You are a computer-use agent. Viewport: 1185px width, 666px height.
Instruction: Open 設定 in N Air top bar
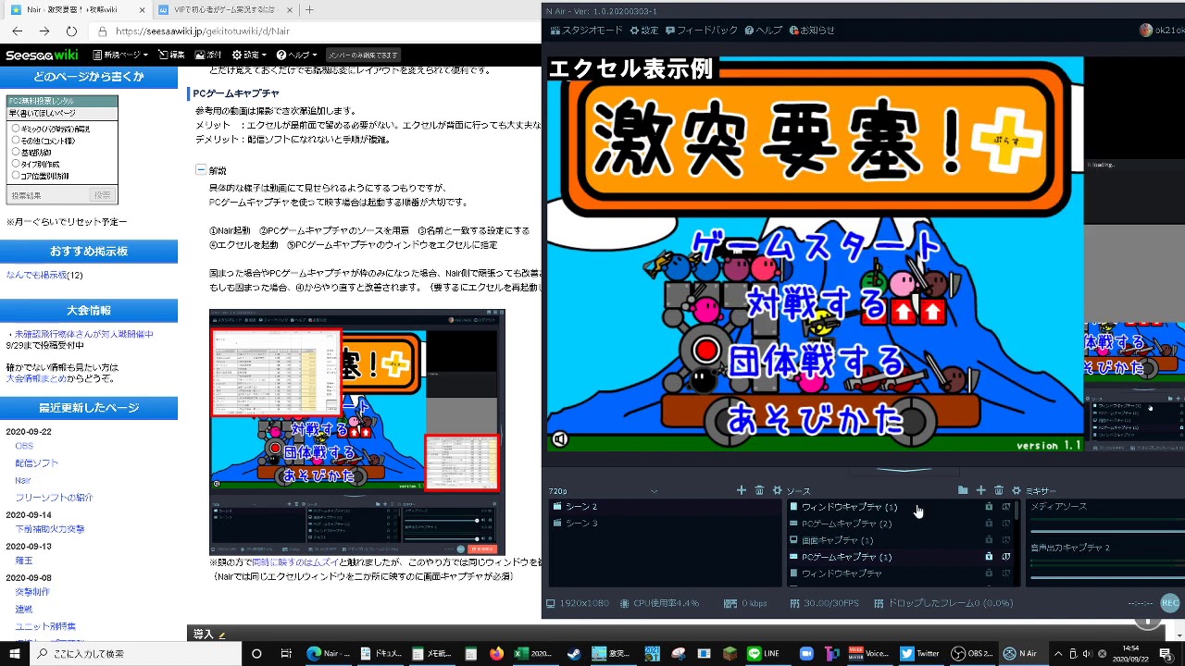(x=644, y=31)
